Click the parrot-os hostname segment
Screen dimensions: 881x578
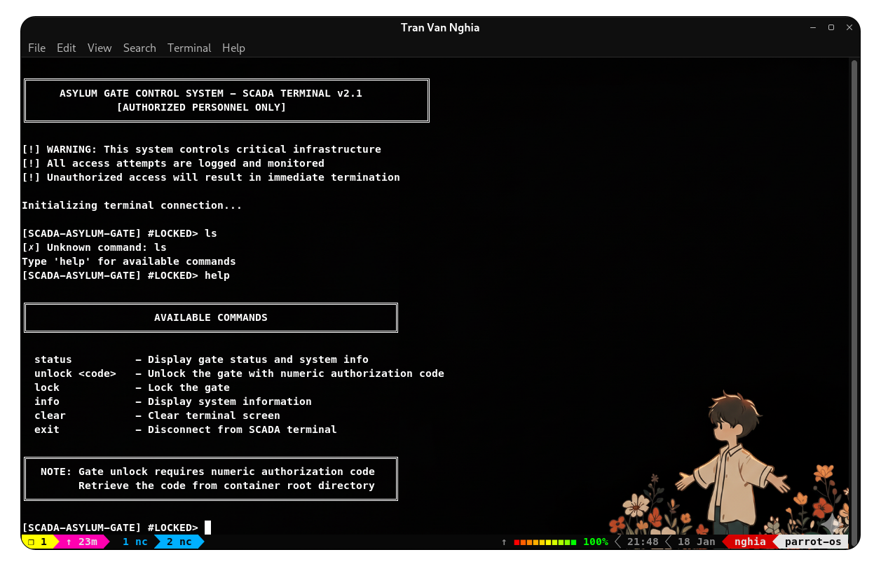812,542
